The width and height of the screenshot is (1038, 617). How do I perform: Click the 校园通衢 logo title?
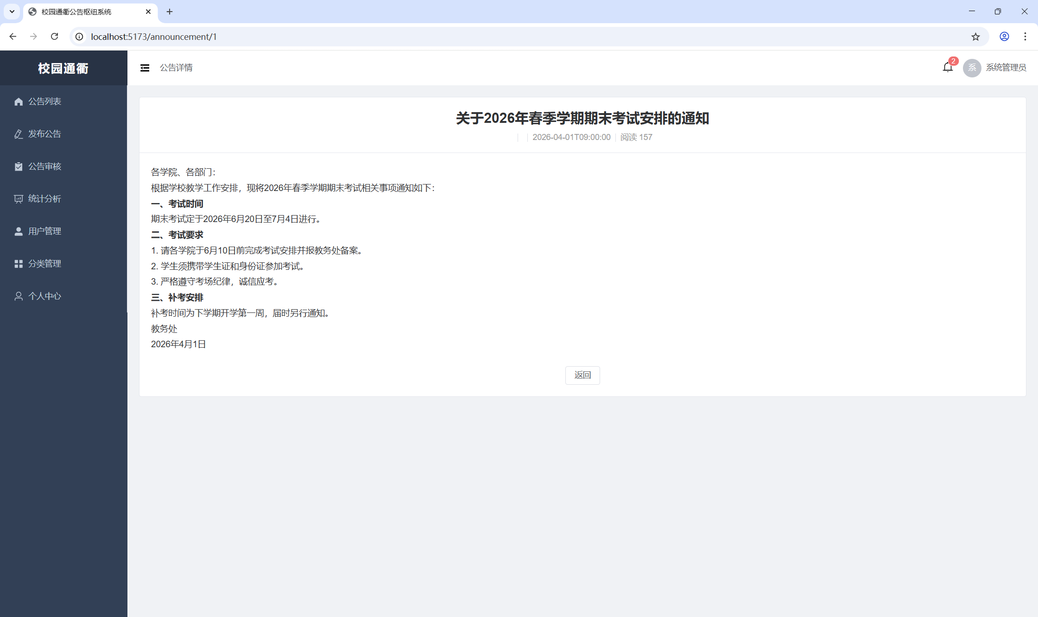coord(63,68)
